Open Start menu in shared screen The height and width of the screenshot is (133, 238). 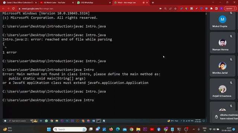(5, 121)
